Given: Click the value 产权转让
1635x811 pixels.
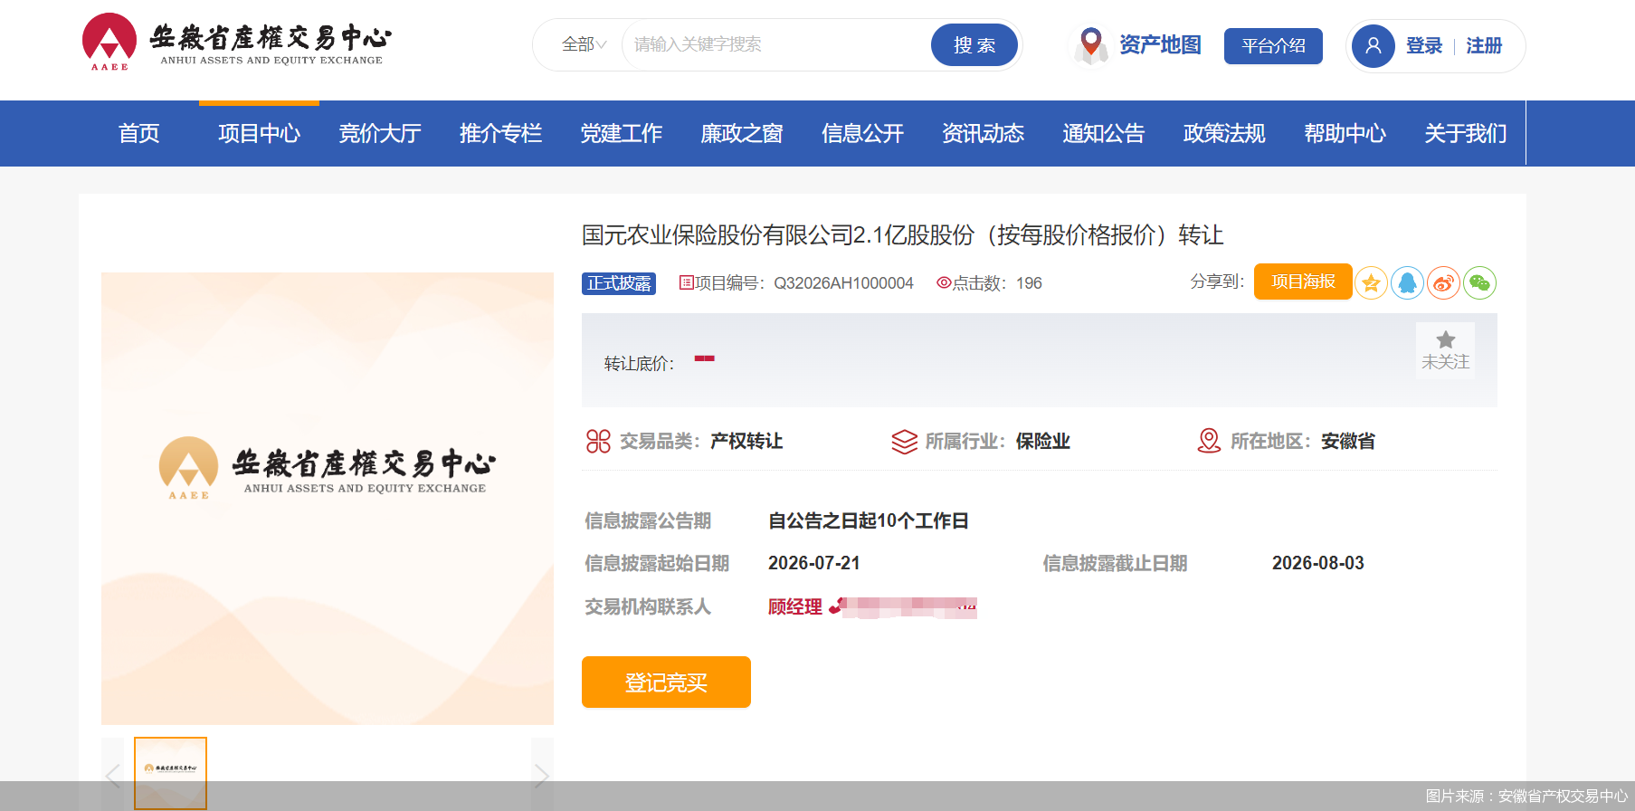Looking at the screenshot, I should point(746,441).
